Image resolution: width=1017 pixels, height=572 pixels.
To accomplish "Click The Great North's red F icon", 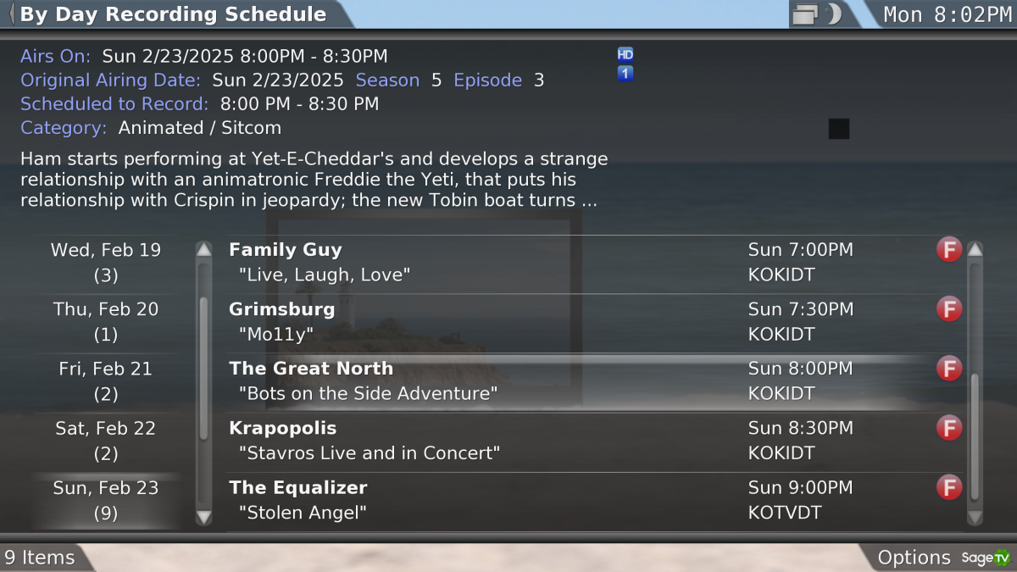I will click(948, 369).
